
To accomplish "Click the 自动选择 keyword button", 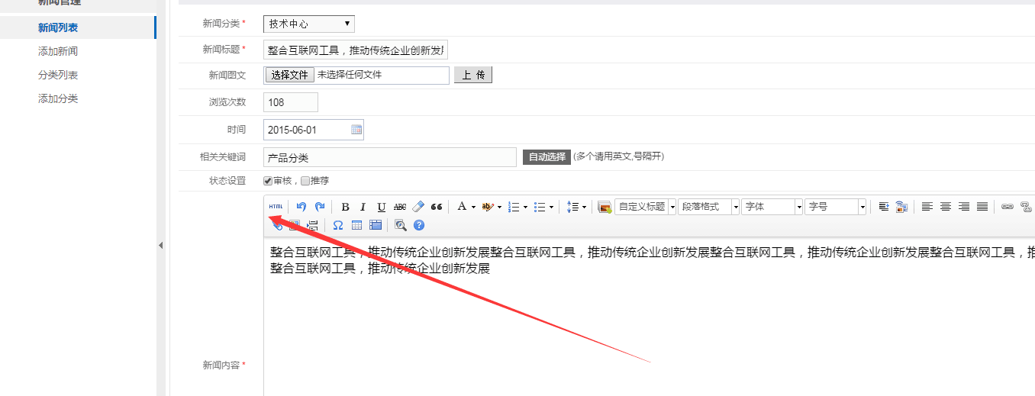I will tap(547, 157).
